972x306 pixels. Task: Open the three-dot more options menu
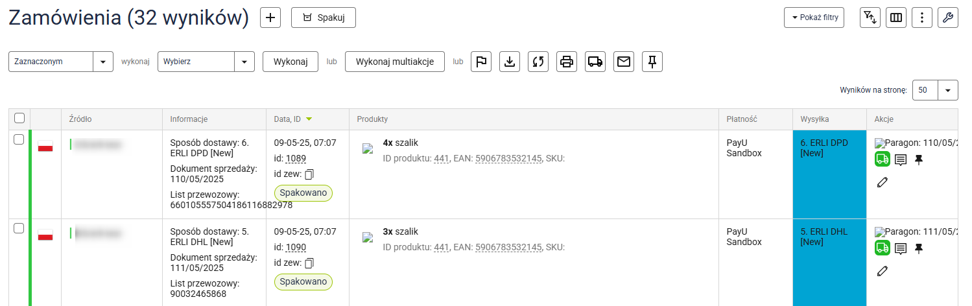[921, 18]
